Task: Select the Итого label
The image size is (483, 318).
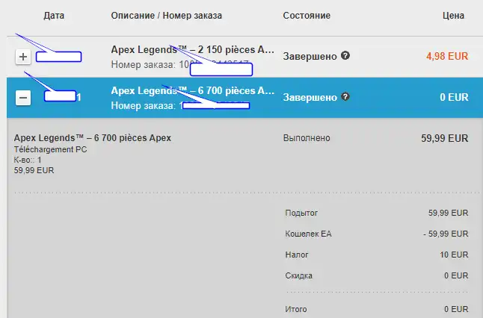Action: coord(296,309)
